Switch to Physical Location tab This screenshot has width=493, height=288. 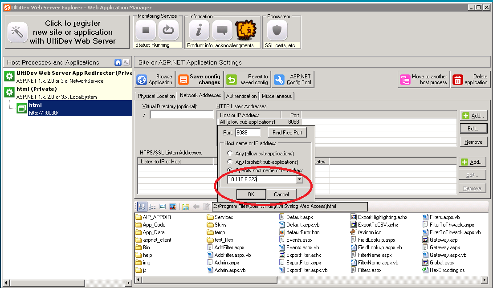click(x=156, y=96)
